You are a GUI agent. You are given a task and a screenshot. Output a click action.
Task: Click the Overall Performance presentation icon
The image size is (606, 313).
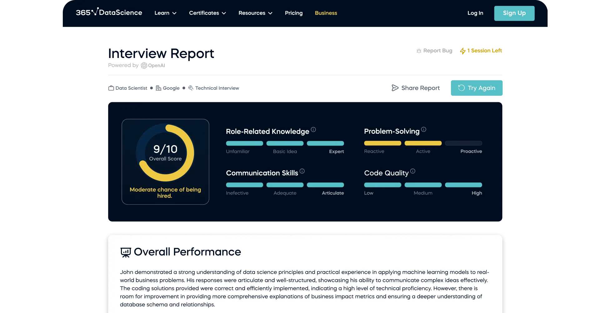pos(126,252)
